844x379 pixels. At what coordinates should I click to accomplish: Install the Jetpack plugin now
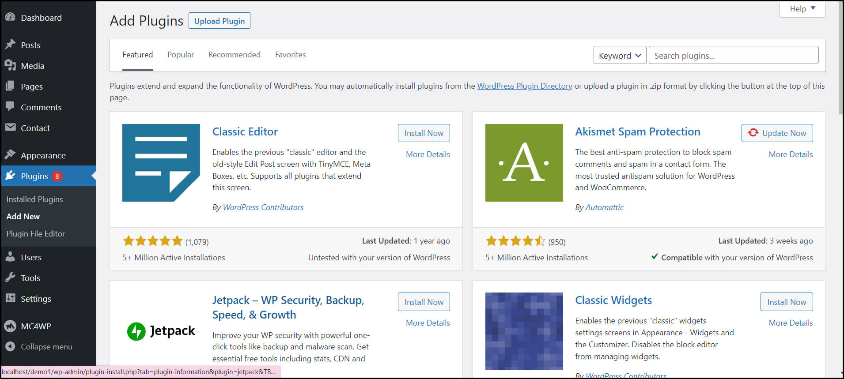(x=424, y=302)
